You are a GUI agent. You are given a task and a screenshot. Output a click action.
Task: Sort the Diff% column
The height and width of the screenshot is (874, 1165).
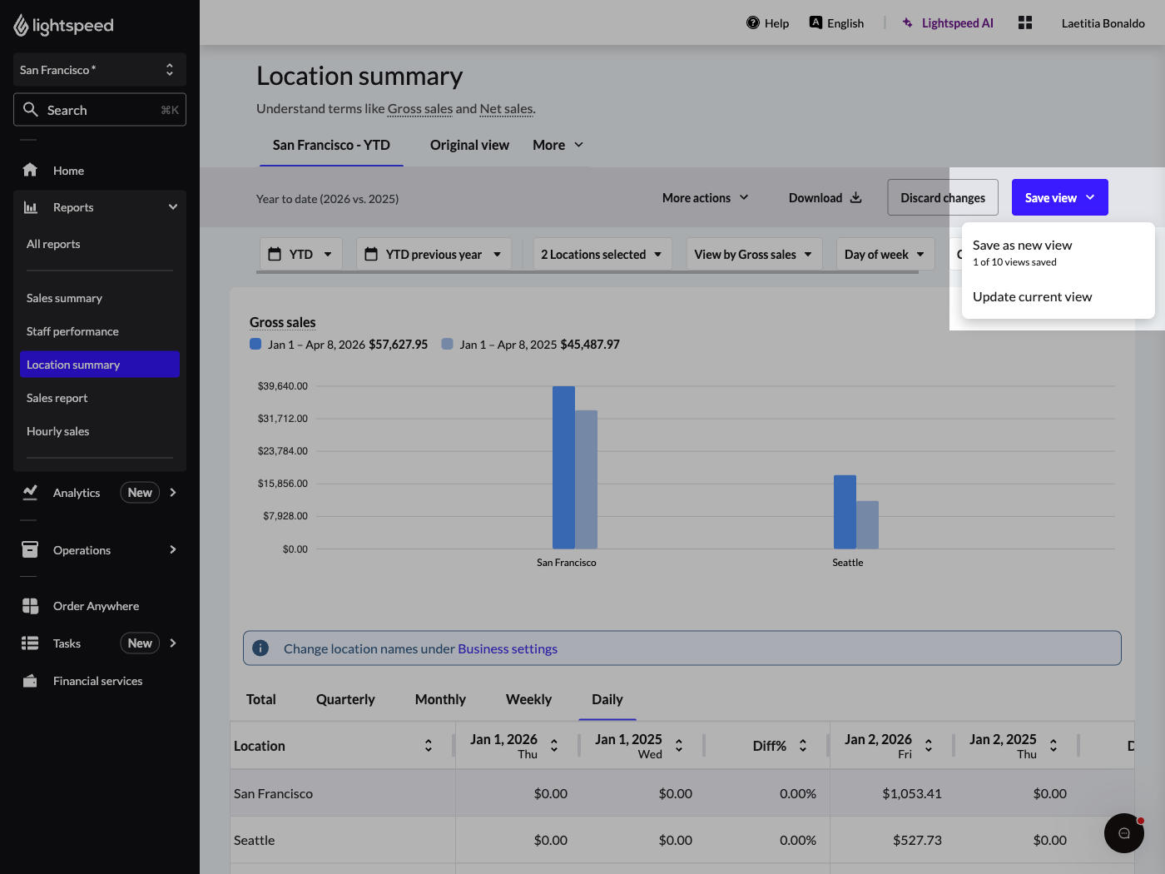(802, 745)
